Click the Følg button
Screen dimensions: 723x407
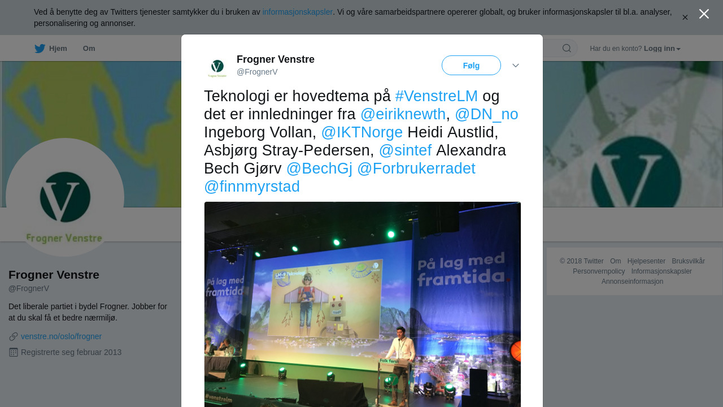pos(471,66)
